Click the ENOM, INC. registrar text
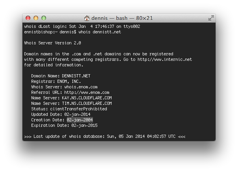This screenshot has width=238, height=172. click(x=69, y=81)
